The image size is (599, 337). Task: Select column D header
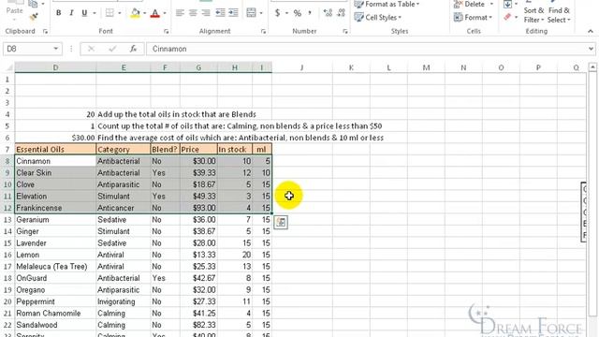point(55,67)
